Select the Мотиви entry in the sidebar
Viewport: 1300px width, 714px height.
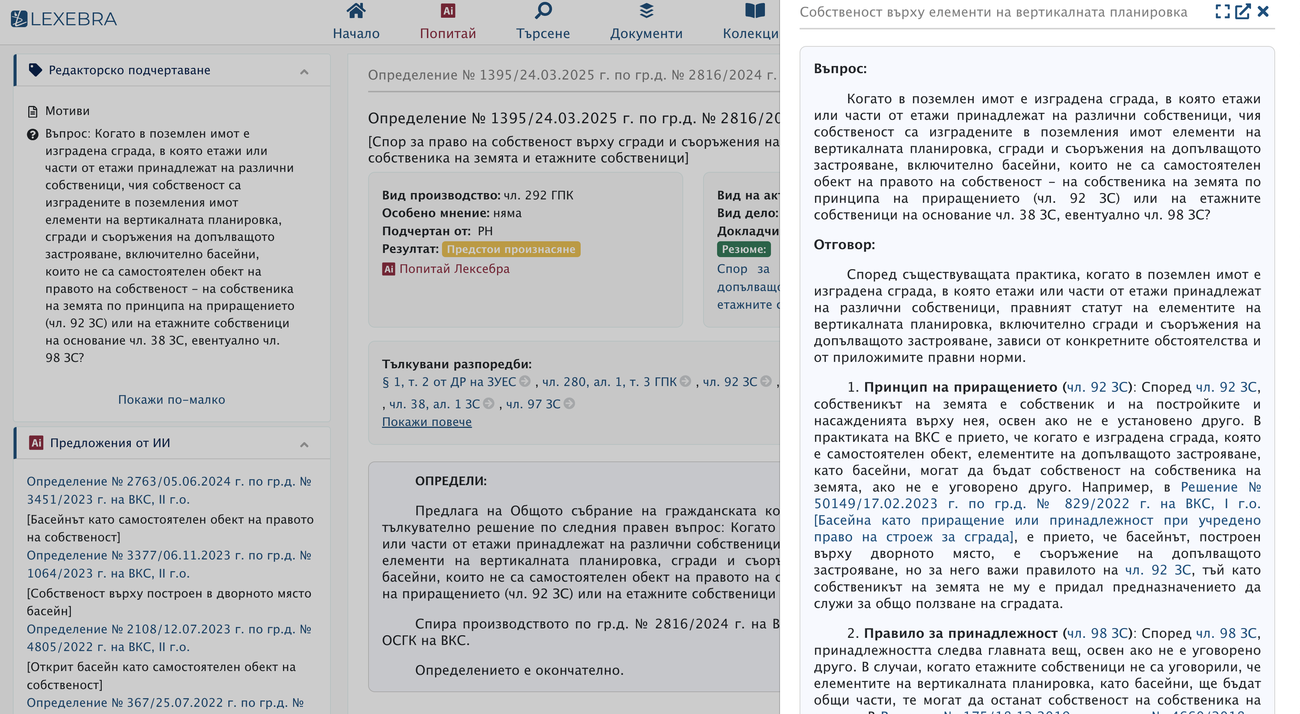pyautogui.click(x=67, y=111)
